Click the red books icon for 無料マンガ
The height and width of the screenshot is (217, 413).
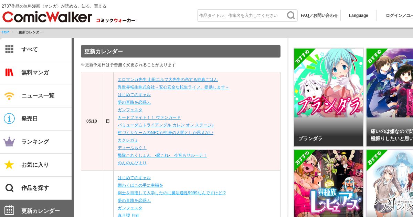[9, 72]
